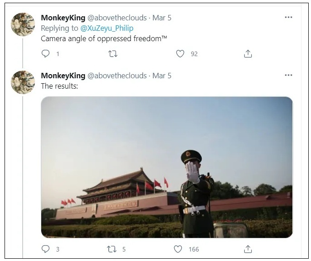311x261 pixels.
Task: Open first tweet's profile avatar
Action: [23, 24]
